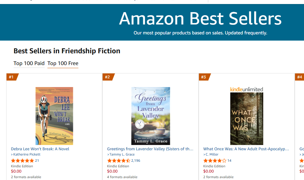Switch to the Top 100 Free tab

pos(63,63)
